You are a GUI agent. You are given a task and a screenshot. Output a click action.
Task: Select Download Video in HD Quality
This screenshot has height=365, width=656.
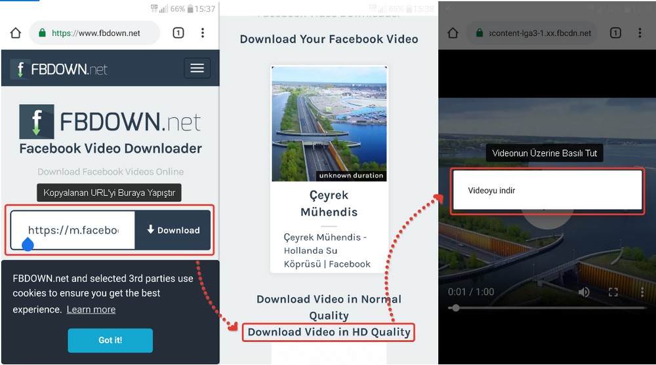pyautogui.click(x=329, y=332)
